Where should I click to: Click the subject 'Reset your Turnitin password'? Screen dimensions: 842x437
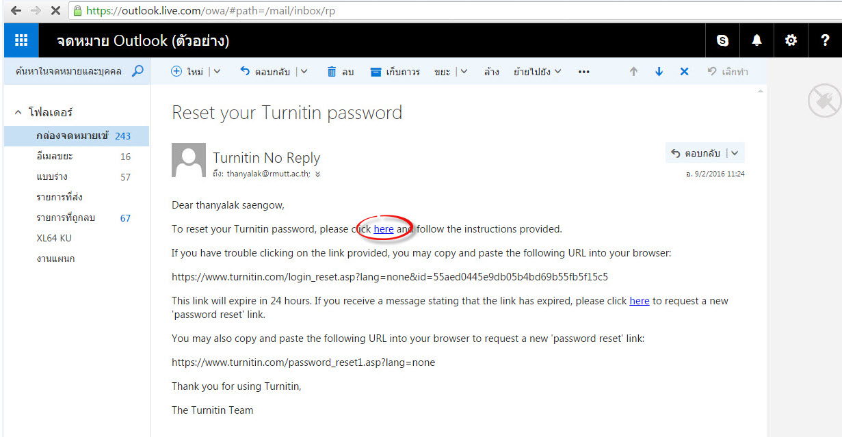coord(287,113)
